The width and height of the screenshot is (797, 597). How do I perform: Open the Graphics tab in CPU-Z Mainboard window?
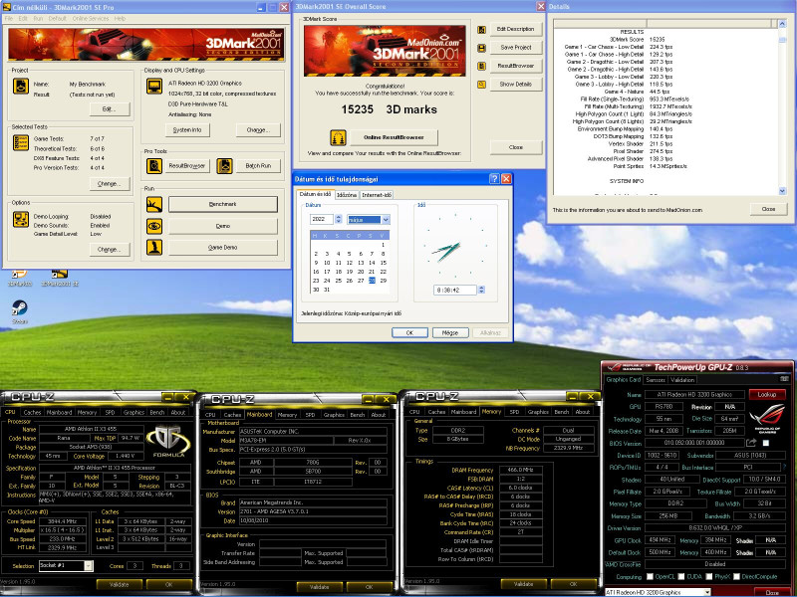[x=334, y=415]
